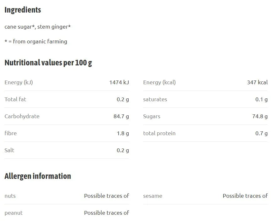Click the sesame allergen label

pos(153,196)
